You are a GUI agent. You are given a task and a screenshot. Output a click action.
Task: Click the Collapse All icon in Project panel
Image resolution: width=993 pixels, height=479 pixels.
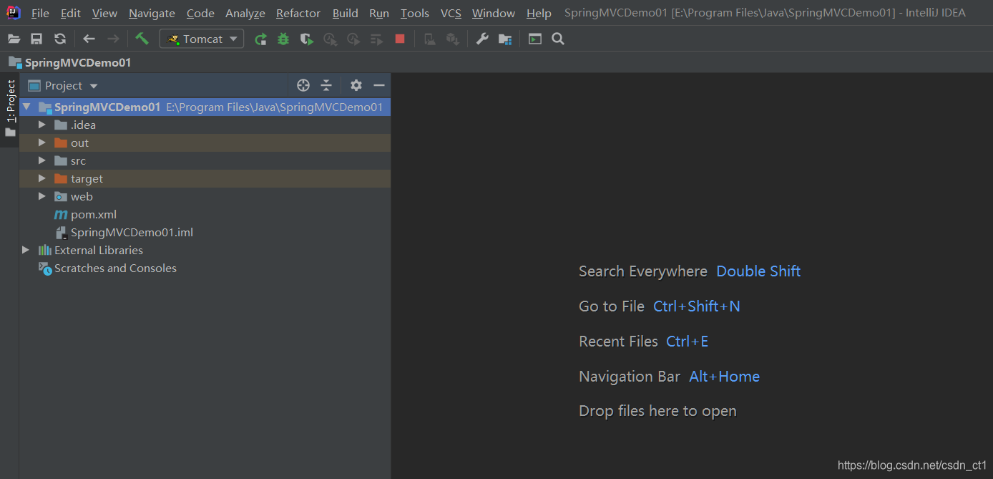326,86
